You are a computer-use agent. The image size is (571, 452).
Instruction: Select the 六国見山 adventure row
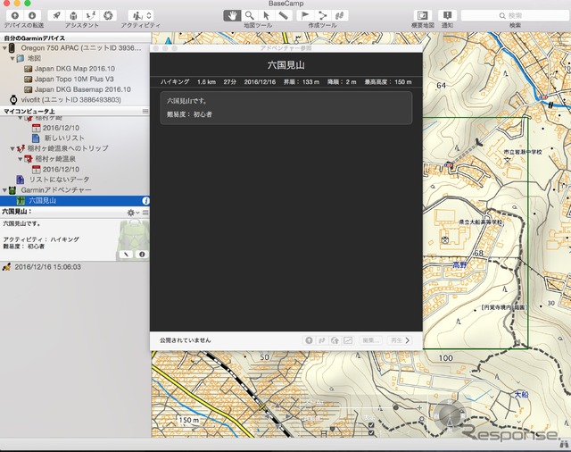[75, 200]
